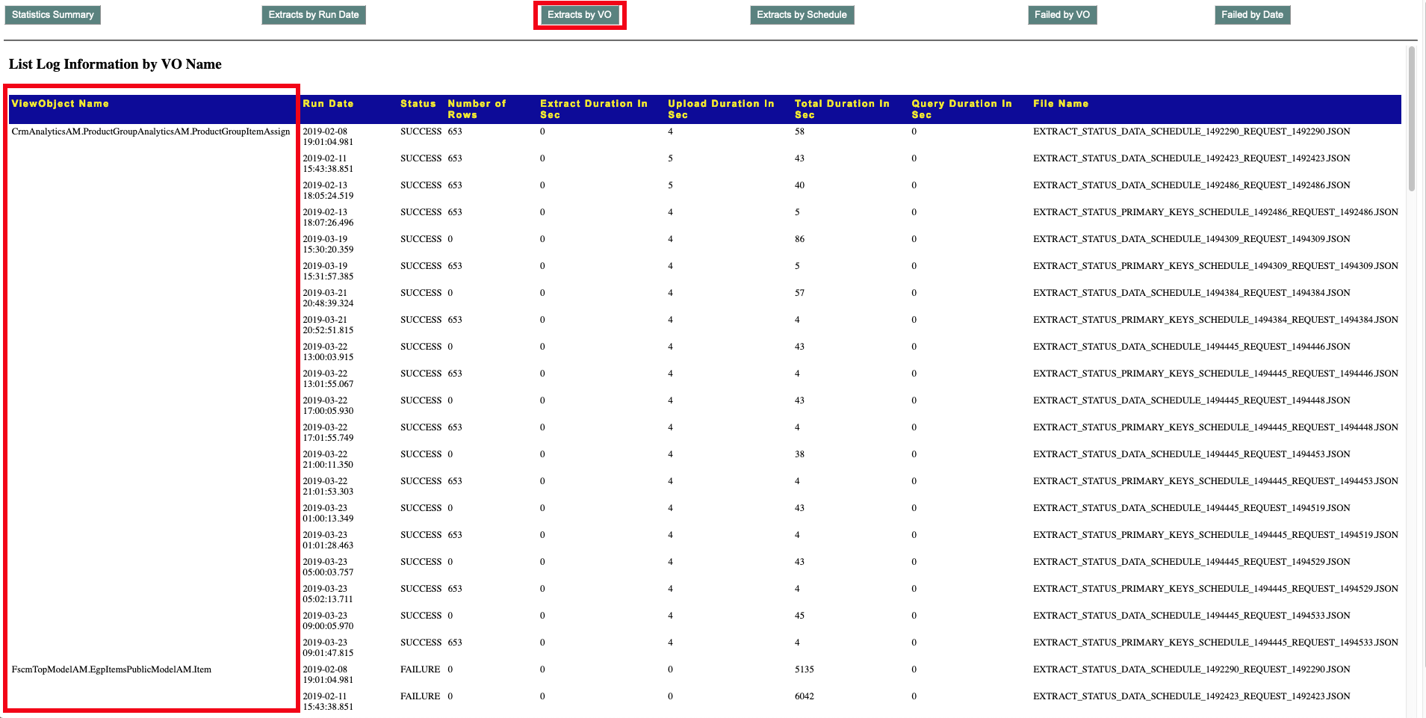
Task: View the Failed by Date report
Action: pyautogui.click(x=1252, y=15)
